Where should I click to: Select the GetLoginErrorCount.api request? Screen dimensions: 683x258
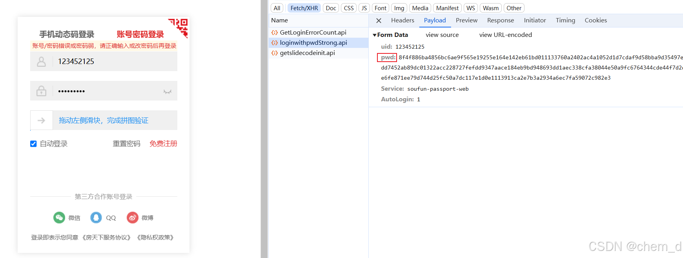(x=313, y=33)
